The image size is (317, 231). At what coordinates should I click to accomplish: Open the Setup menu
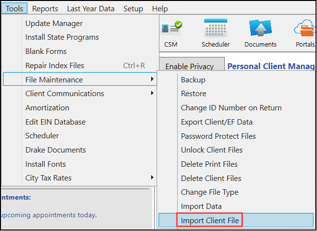[x=133, y=8]
